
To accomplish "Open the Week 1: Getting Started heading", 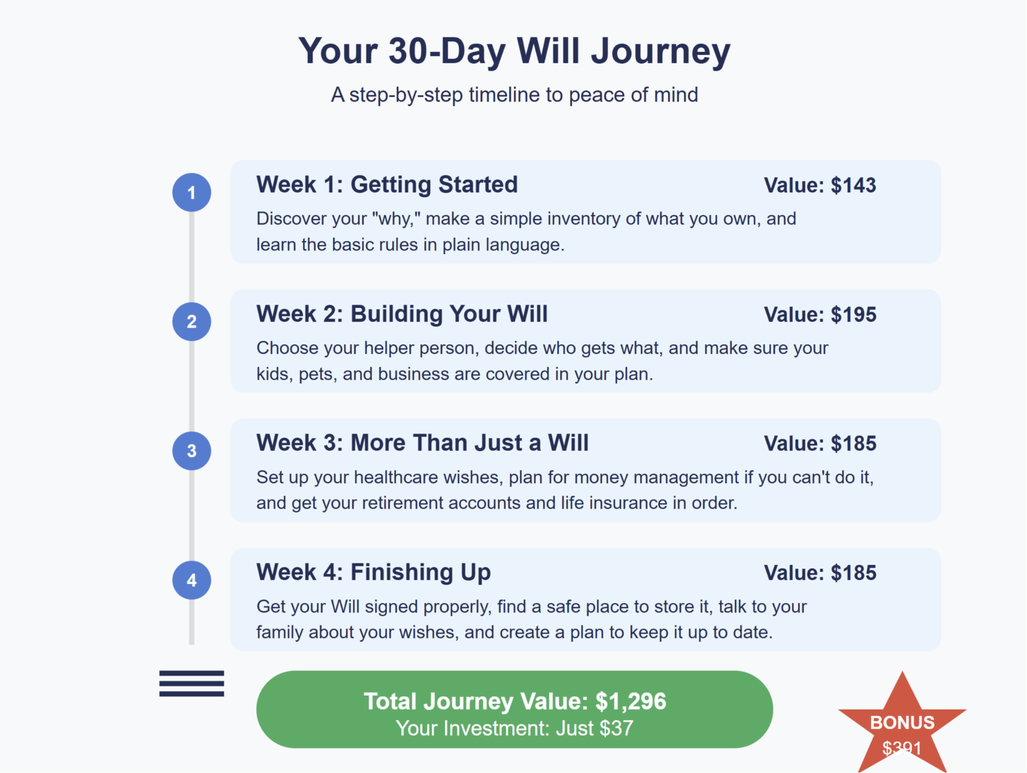I will coord(387,185).
